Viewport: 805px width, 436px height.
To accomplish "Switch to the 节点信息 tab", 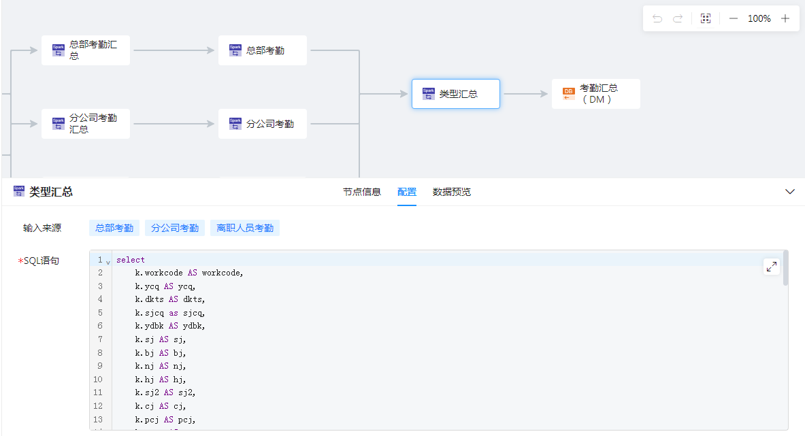I will (x=362, y=192).
